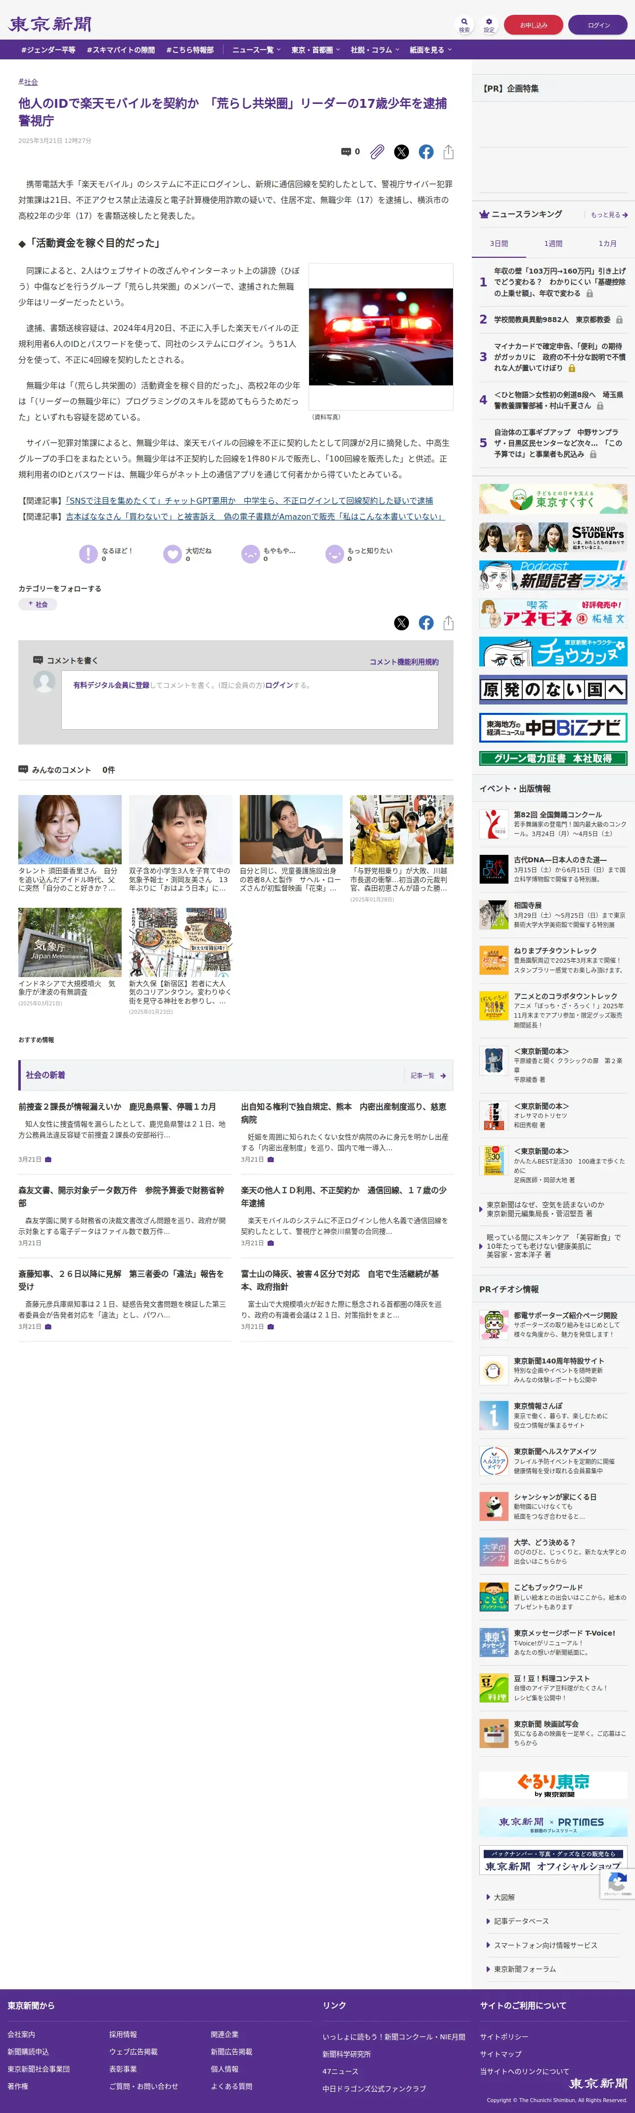Share on X using the icon under the headline
635x2113 pixels.
[x=401, y=152]
